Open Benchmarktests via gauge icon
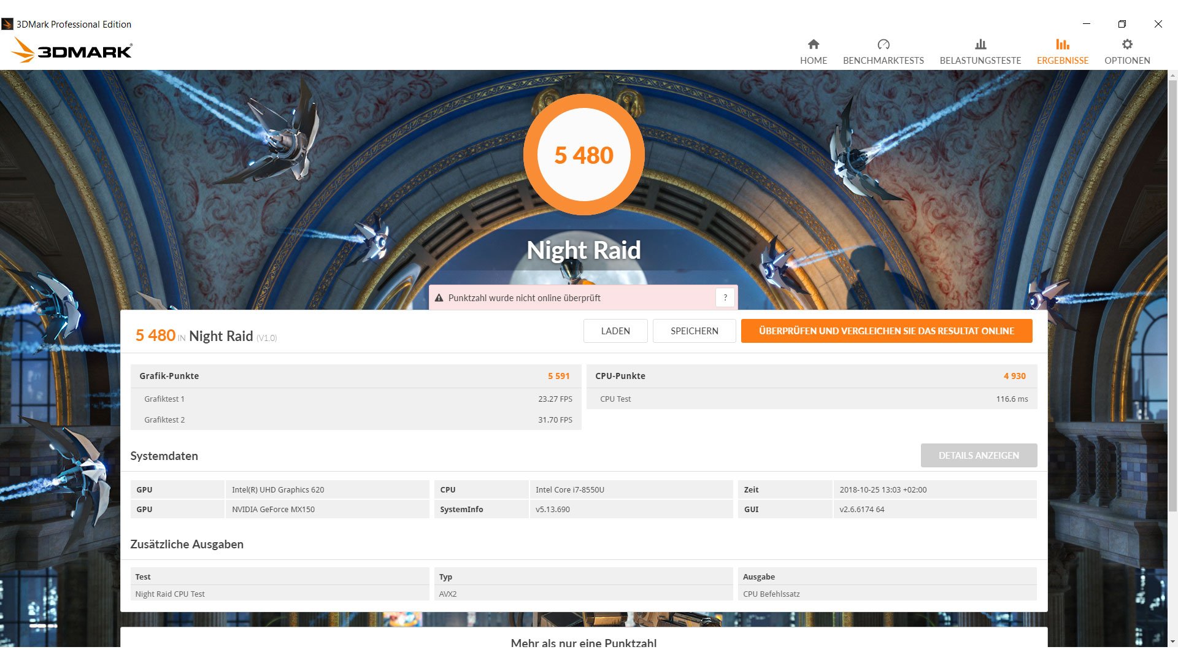The height and width of the screenshot is (663, 1178). (x=883, y=44)
